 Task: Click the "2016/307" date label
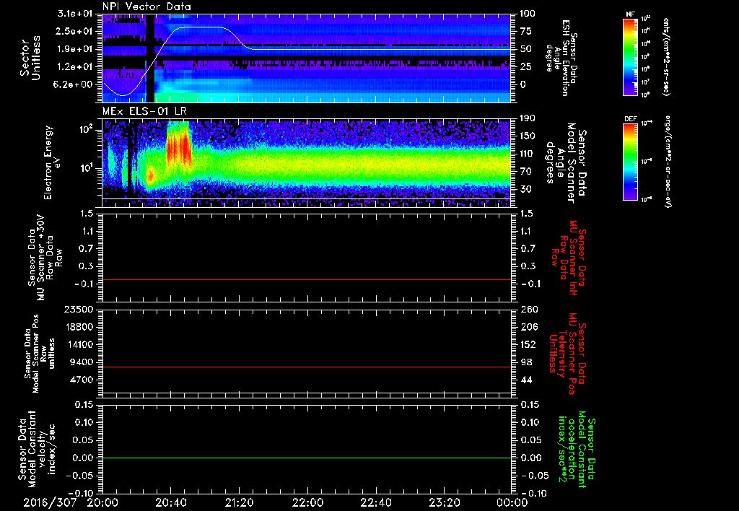51,502
